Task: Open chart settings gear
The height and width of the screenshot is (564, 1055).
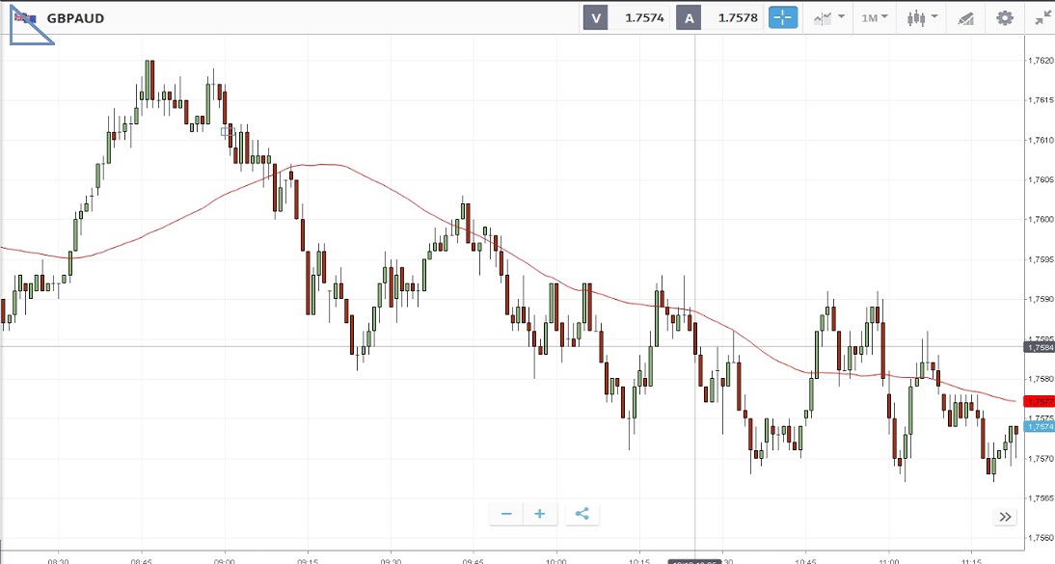Action: tap(1005, 17)
